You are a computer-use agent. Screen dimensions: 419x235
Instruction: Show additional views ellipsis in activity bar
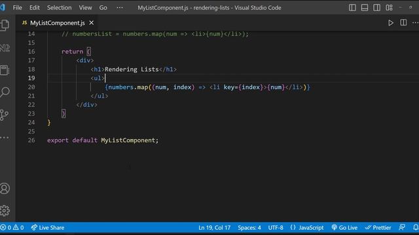[x=5, y=138]
